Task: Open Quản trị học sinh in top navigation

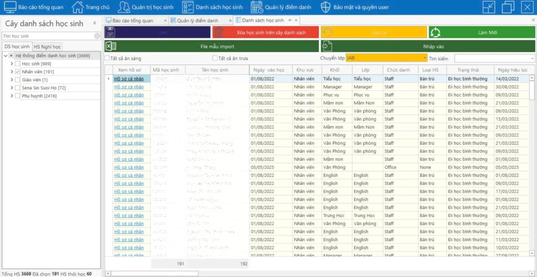Action: (x=146, y=7)
